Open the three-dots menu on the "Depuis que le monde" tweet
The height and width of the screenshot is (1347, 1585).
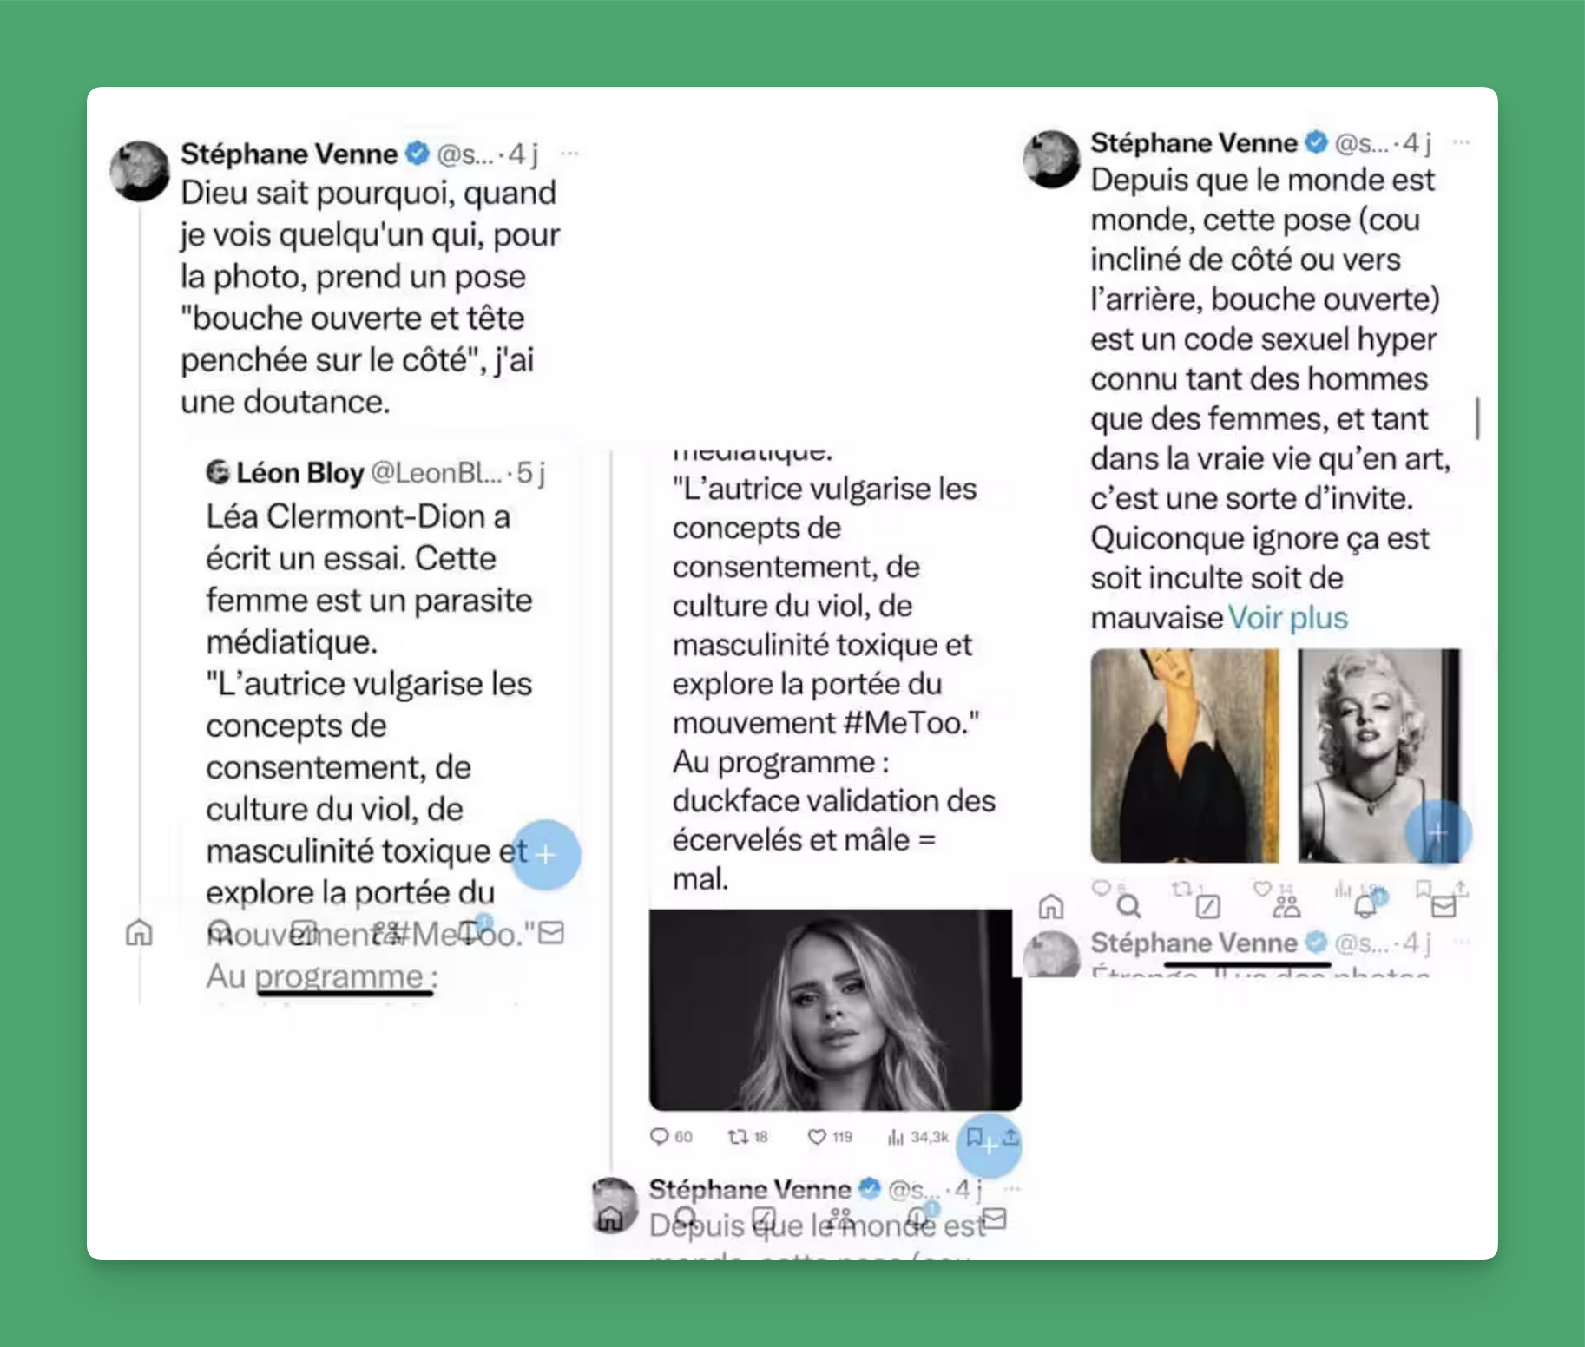point(1462,142)
